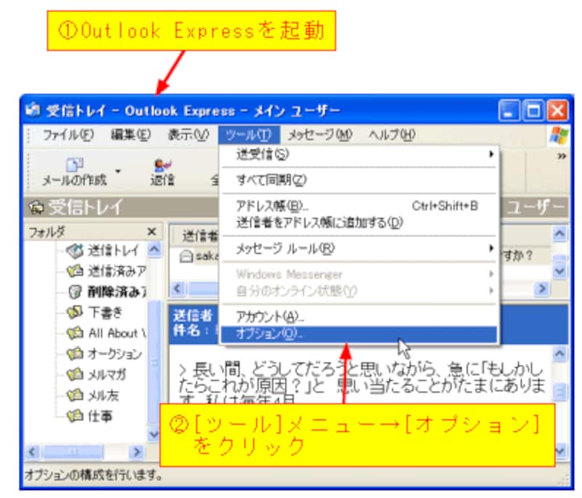
Task: Click the folder pane scroll-left arrow
Action: [x=32, y=451]
